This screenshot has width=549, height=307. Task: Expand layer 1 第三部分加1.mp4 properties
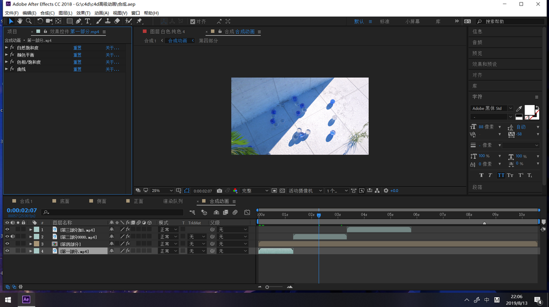(31, 230)
